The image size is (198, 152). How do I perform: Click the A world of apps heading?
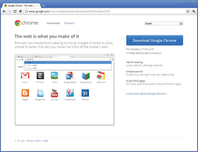point(135,81)
